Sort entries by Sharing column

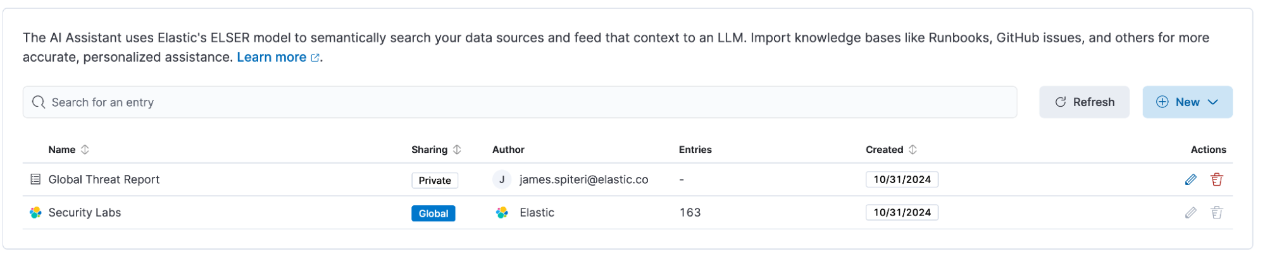click(436, 150)
